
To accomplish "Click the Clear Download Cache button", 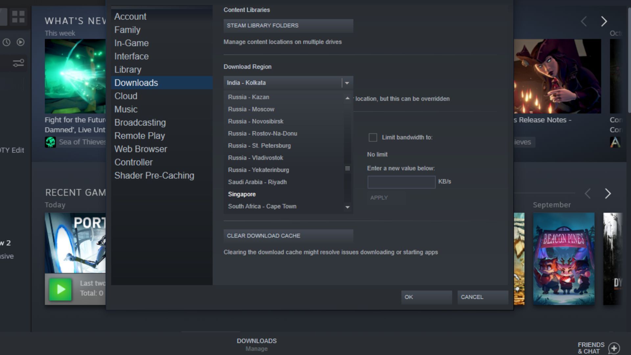I will pos(288,235).
